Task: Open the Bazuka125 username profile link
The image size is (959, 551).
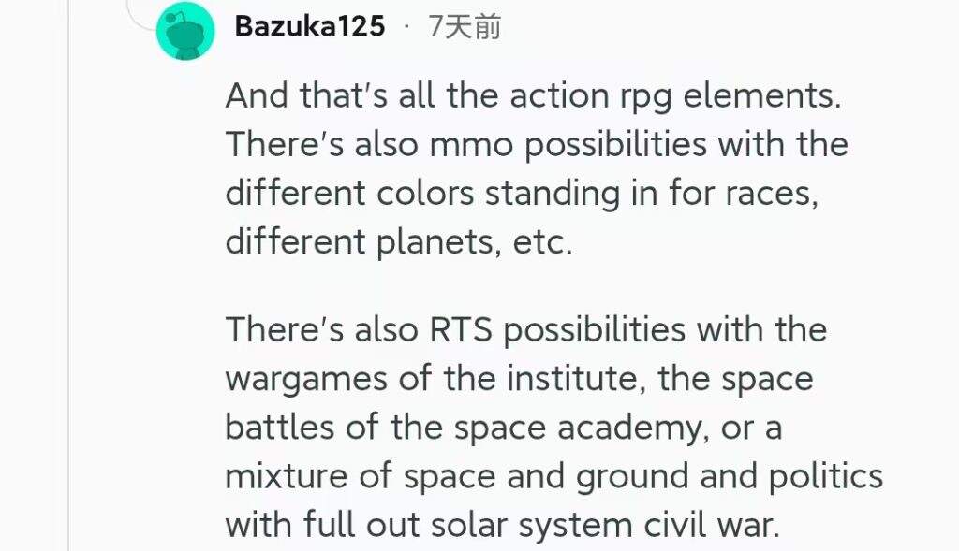Action: (x=309, y=27)
